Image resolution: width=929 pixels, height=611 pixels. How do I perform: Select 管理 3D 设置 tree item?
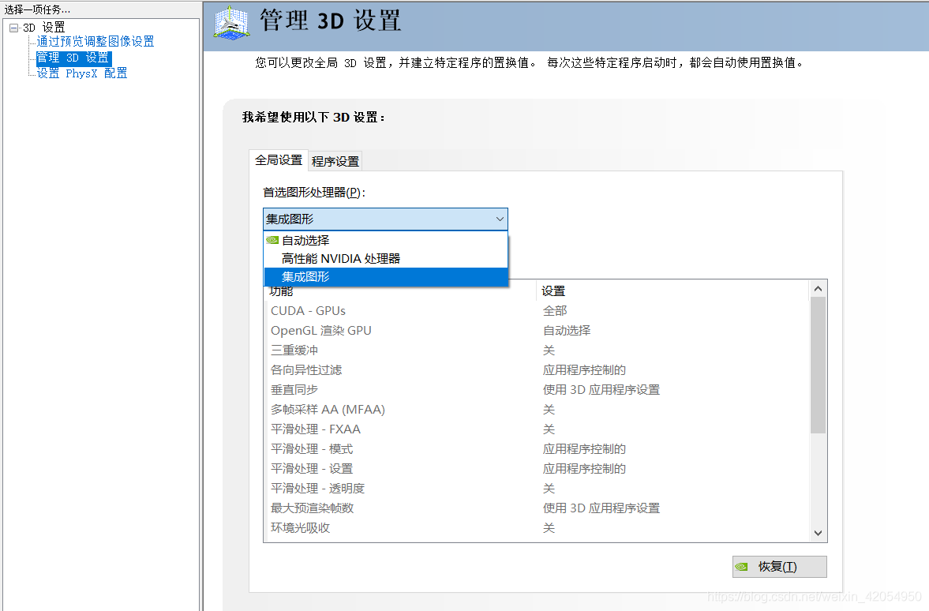[x=73, y=58]
